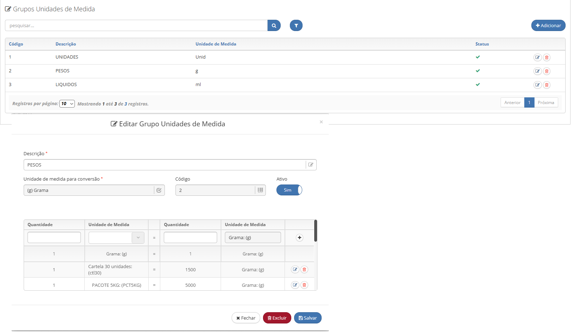This screenshot has height=333, width=573.
Task: Open the records per page dropdown
Action: tap(67, 104)
